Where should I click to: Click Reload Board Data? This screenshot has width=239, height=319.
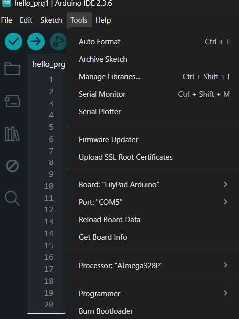(153, 220)
